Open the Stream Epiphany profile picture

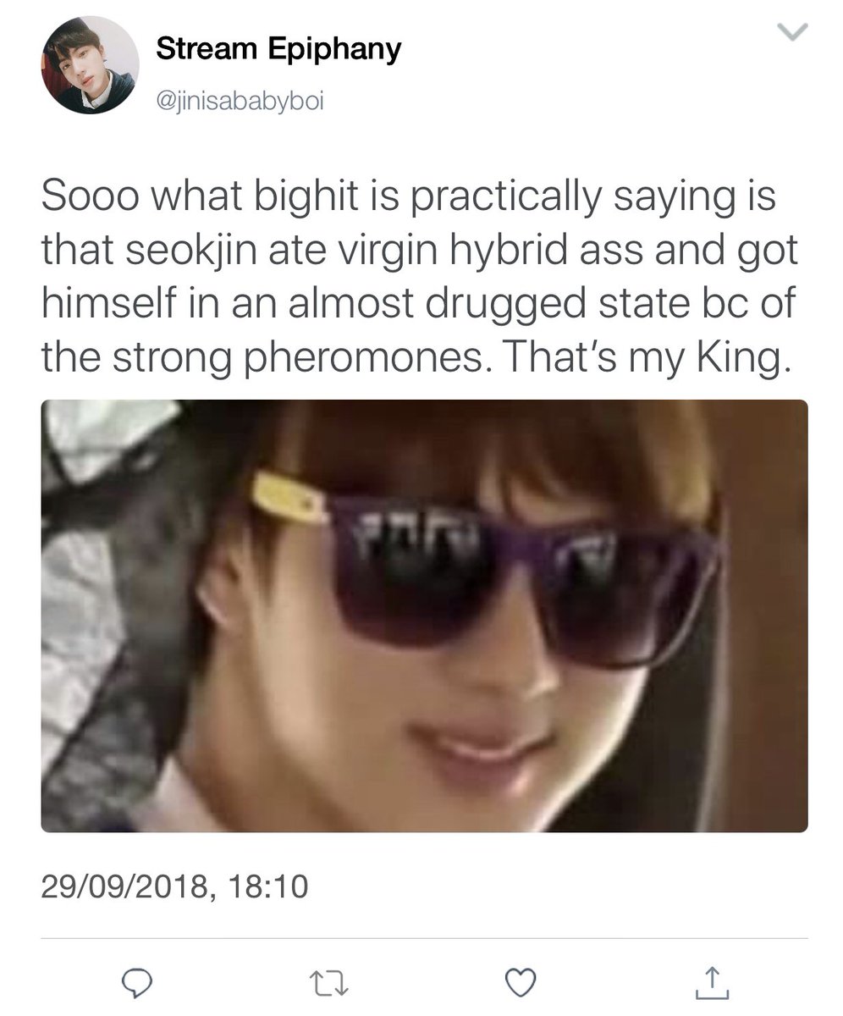[x=90, y=64]
